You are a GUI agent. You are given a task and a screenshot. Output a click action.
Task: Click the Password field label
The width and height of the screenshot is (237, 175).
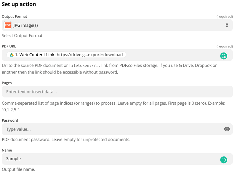[10, 120]
